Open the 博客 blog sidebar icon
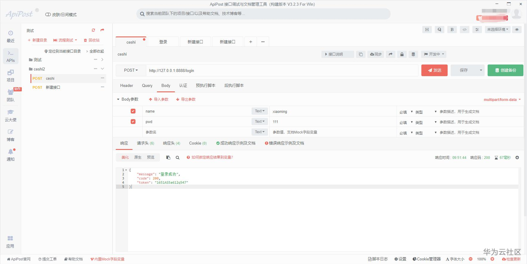Viewport: 527px width, 264px height. coord(10,135)
